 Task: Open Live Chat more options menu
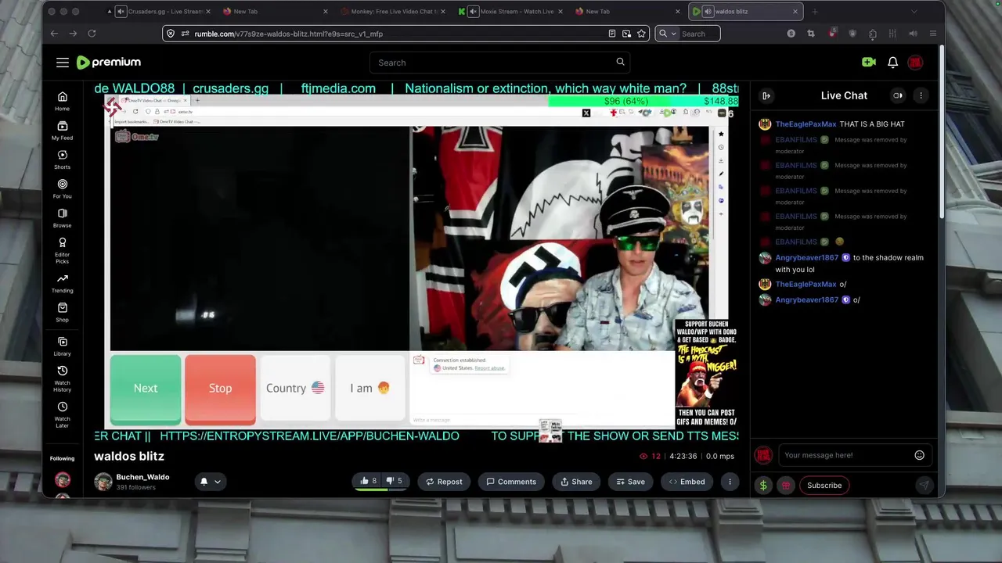[921, 95]
